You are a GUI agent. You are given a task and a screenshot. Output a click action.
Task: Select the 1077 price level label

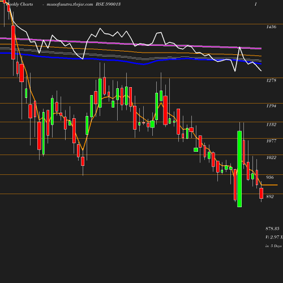tap(271, 141)
